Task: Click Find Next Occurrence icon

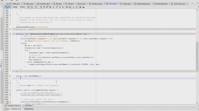Action: point(47,7)
